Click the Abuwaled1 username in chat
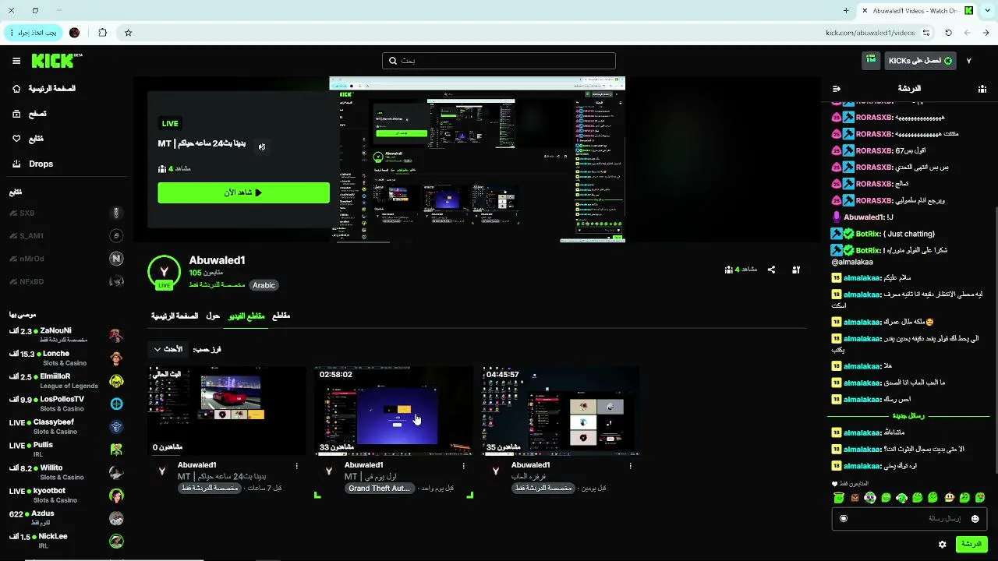 click(x=864, y=217)
